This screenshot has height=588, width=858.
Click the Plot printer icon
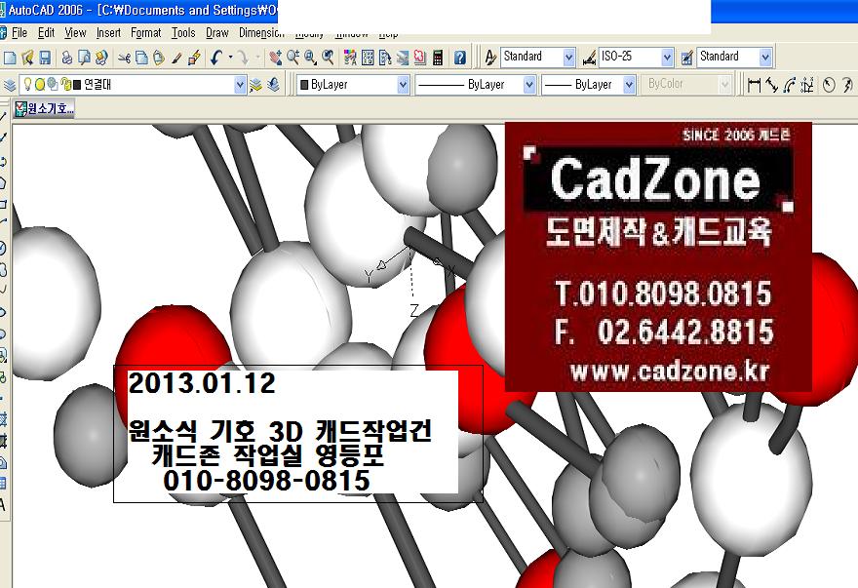66,58
